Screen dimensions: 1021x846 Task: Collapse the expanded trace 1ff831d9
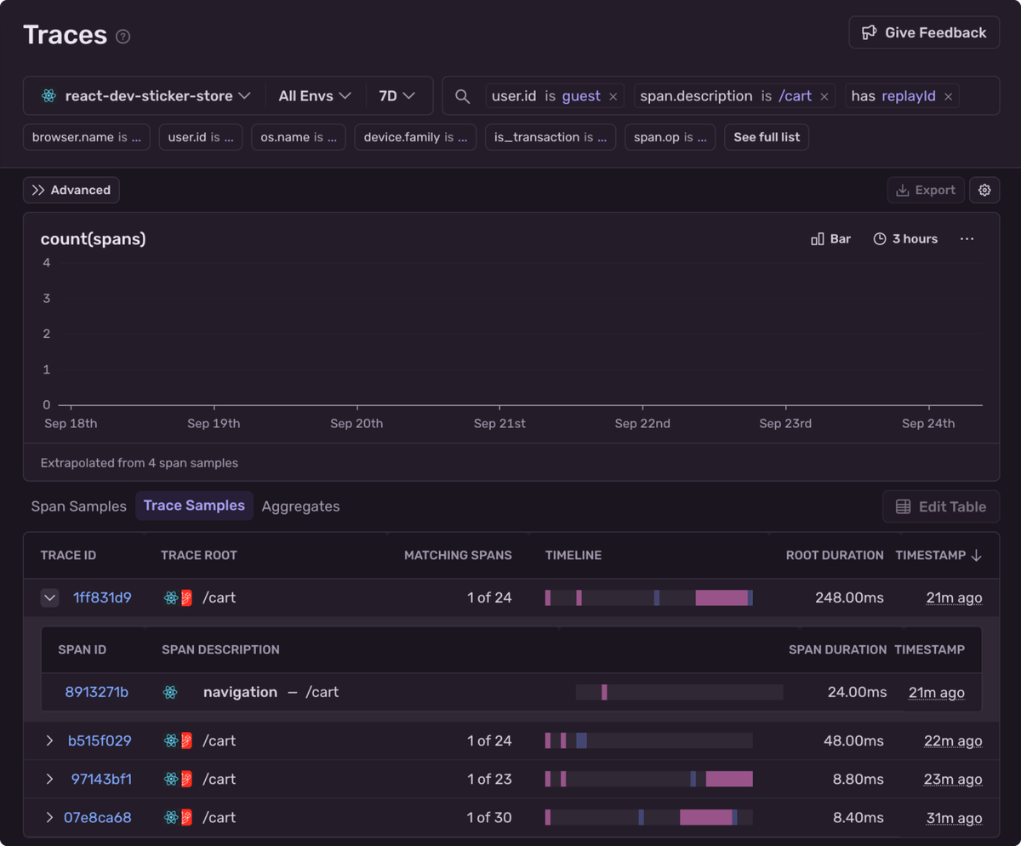(x=49, y=597)
